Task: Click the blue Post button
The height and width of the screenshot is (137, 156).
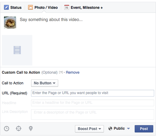Action: tap(144, 129)
